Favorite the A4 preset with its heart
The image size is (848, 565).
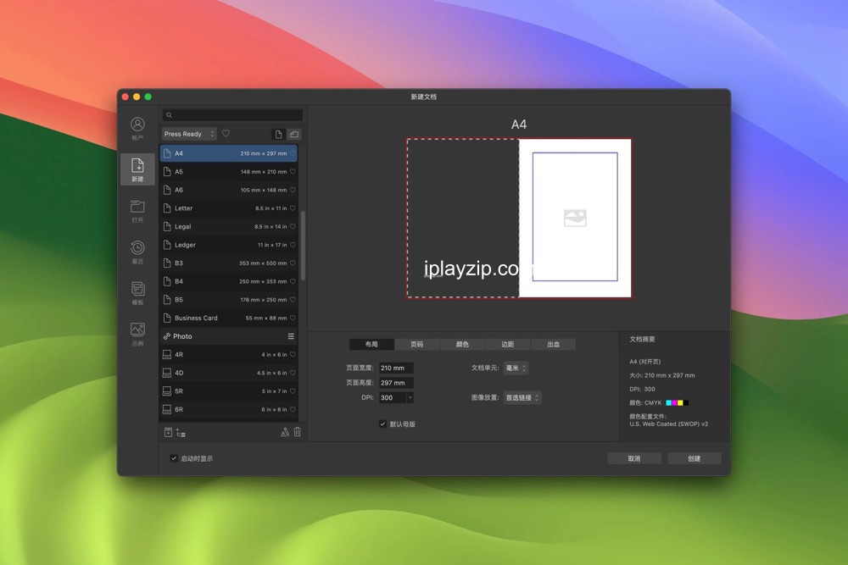click(293, 153)
